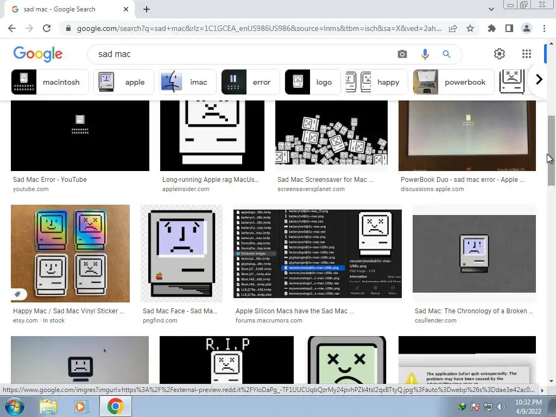Click the product tag icon on sticker image

17,294
